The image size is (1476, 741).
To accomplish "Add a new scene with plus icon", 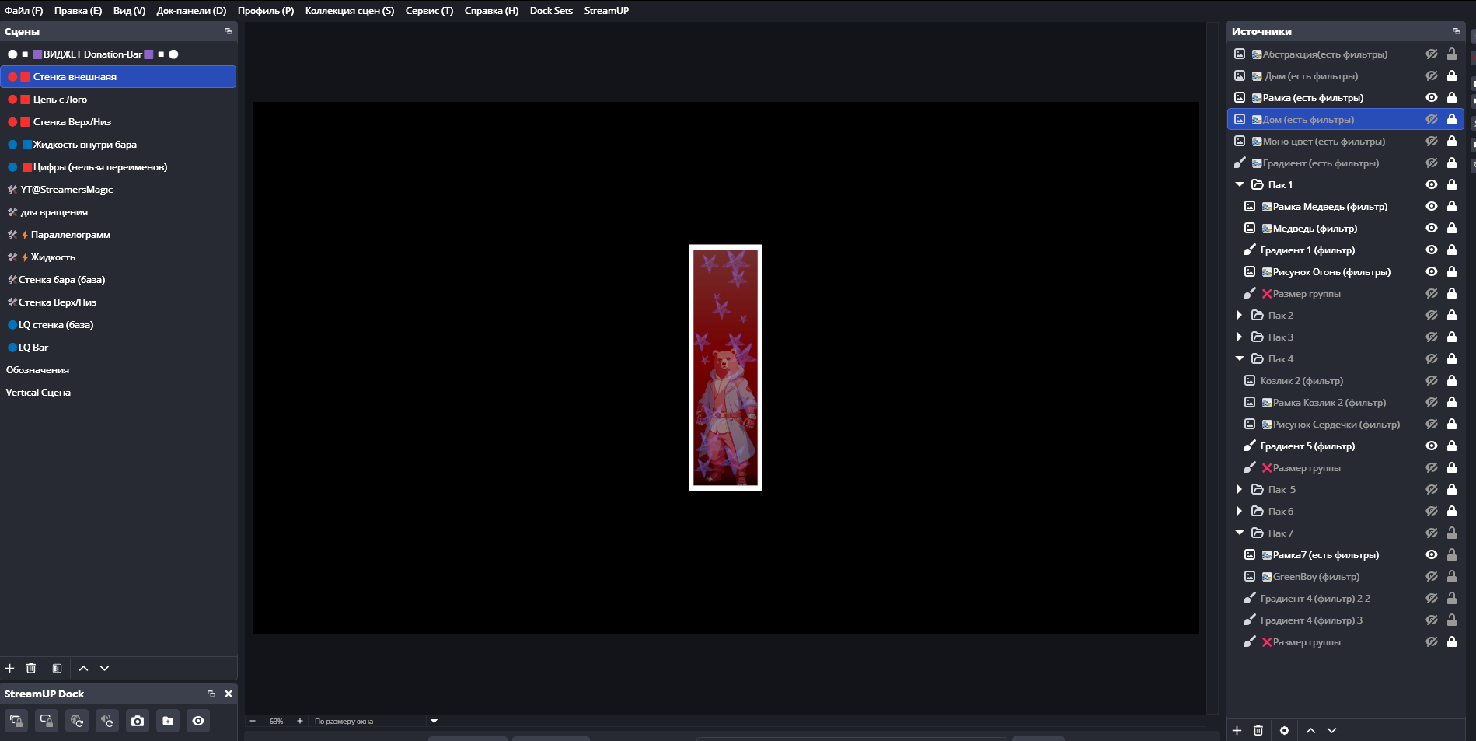I will point(10,668).
